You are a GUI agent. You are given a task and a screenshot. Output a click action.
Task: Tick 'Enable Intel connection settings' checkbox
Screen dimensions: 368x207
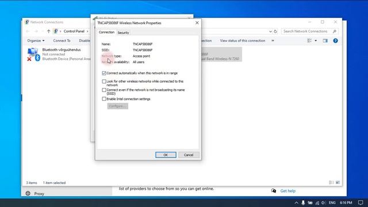pos(104,99)
